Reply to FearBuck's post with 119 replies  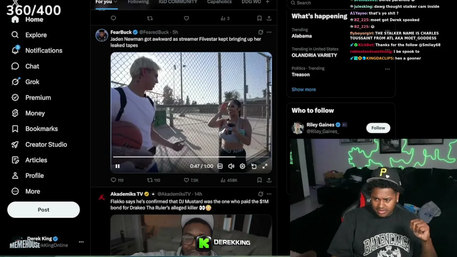point(117,180)
